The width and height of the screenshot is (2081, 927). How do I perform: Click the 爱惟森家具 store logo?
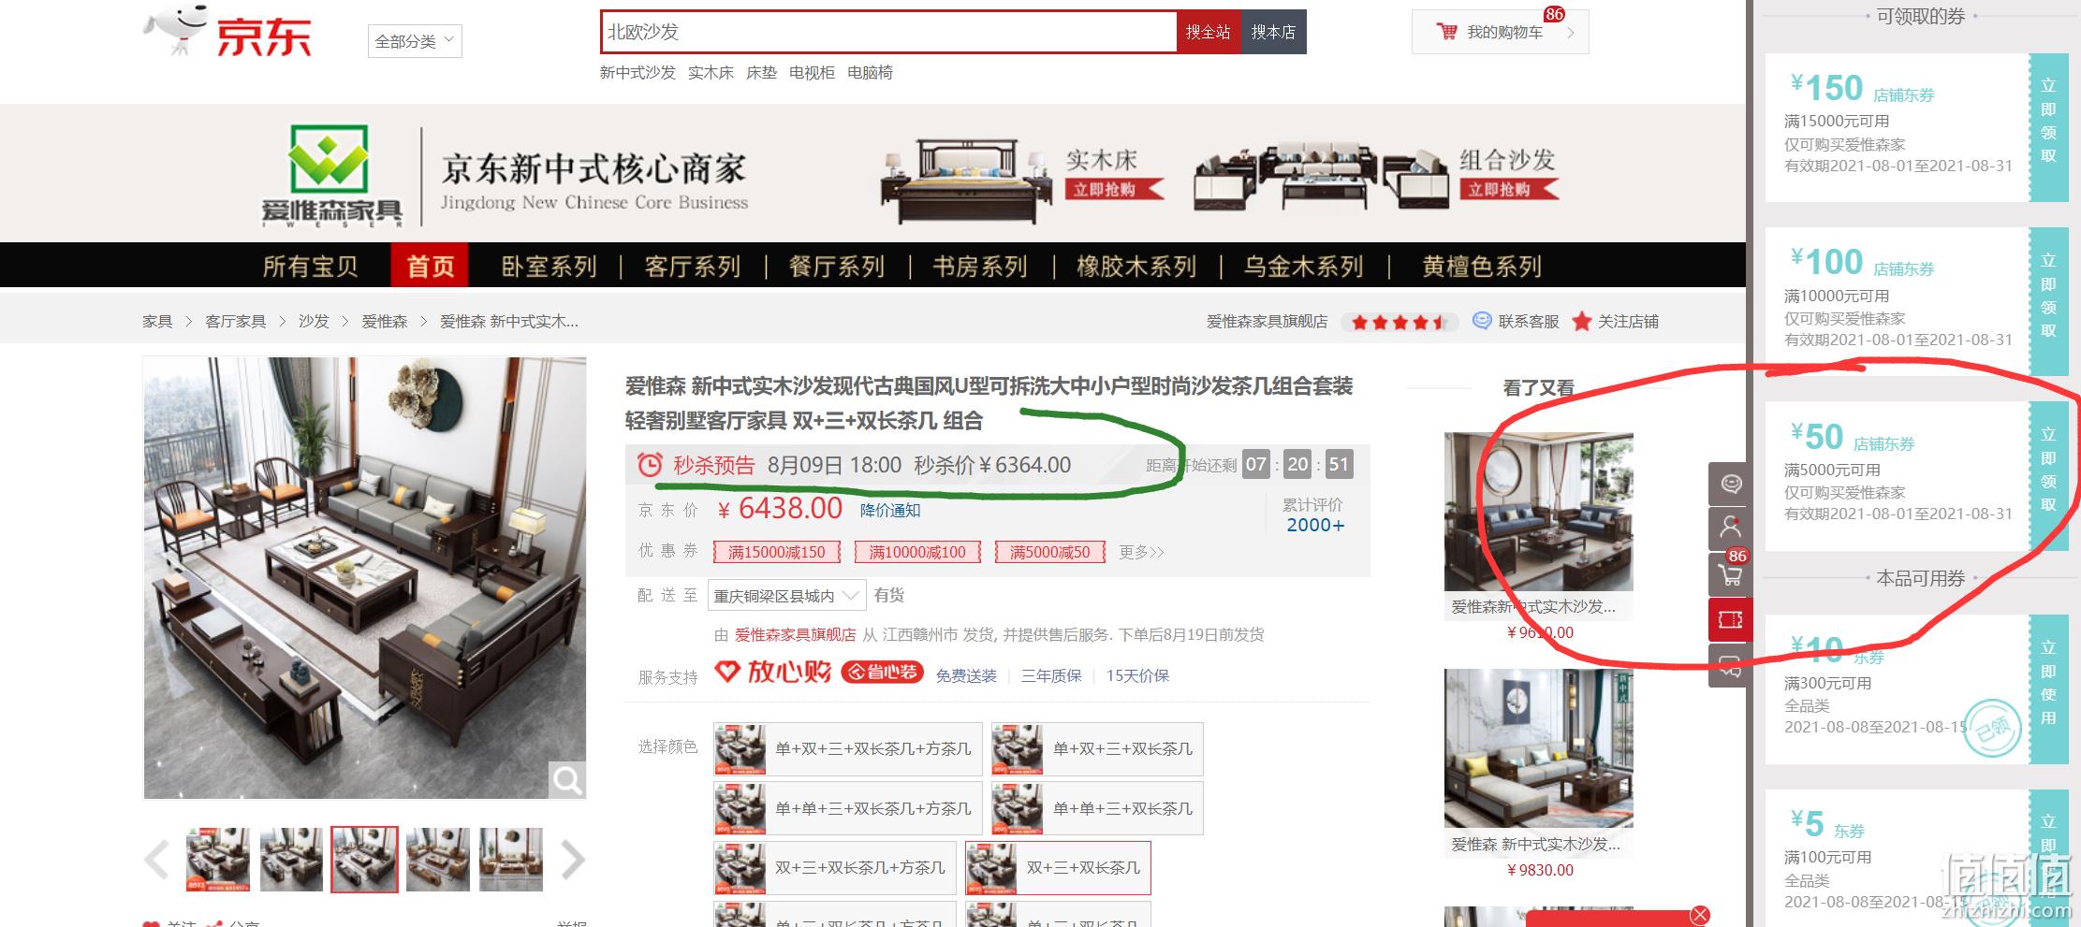pyautogui.click(x=331, y=175)
